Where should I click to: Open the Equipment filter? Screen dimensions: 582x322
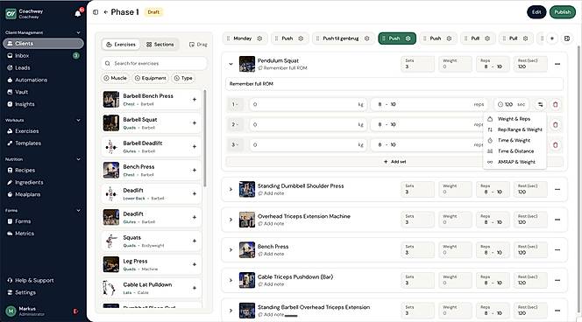point(151,78)
